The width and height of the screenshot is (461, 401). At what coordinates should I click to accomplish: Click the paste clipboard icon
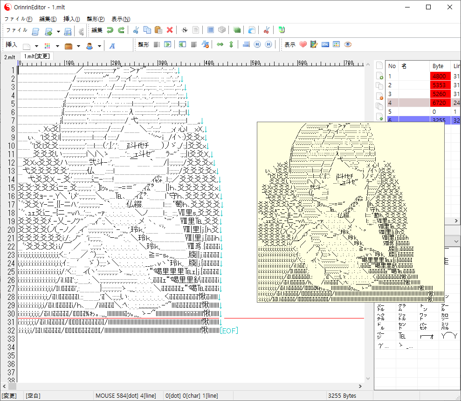[x=158, y=30]
